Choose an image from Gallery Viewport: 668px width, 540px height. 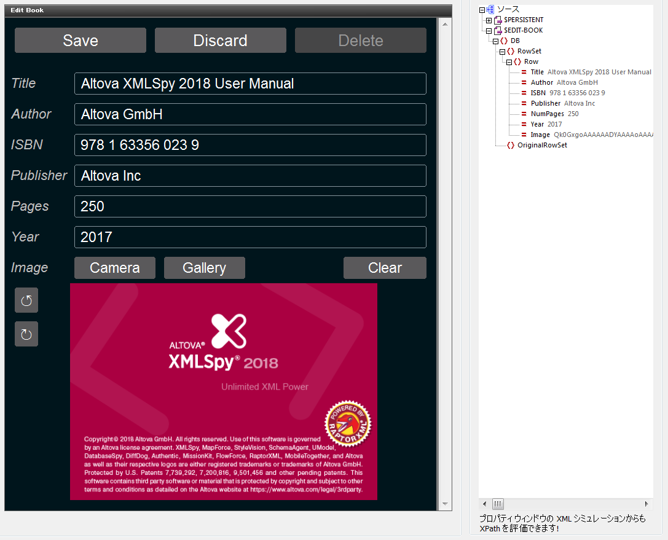(205, 268)
